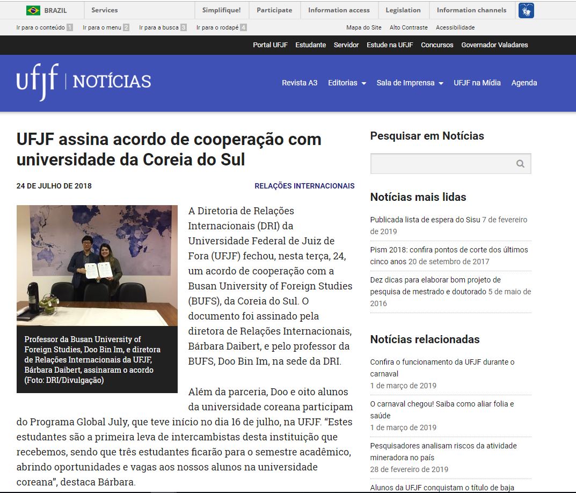Image resolution: width=576 pixels, height=493 pixels.
Task: Go to Portal UFJF
Action: (x=270, y=45)
